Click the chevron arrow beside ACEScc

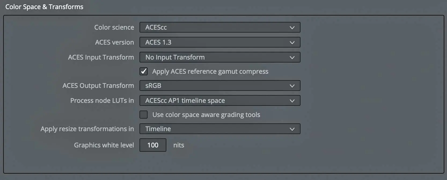(292, 28)
